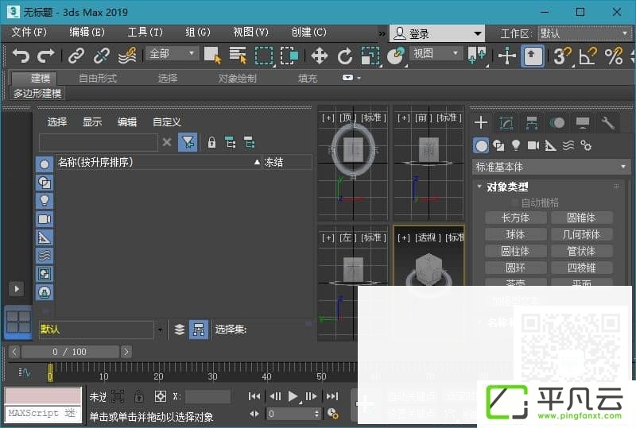
Task: Click the Undo arrow icon
Action: click(21, 55)
